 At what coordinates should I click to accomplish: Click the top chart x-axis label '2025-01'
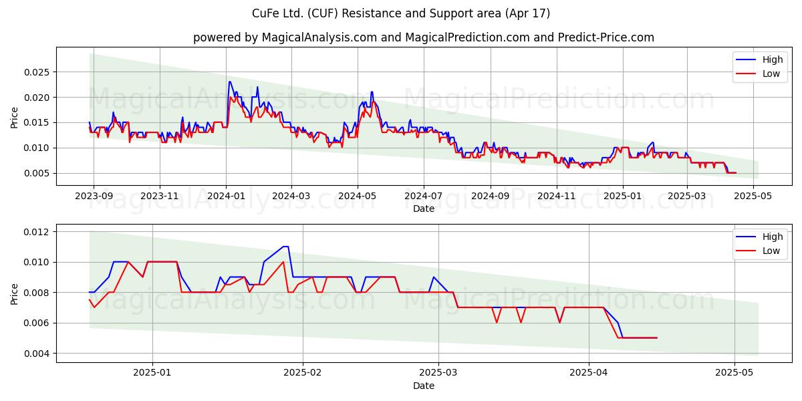[x=623, y=196]
